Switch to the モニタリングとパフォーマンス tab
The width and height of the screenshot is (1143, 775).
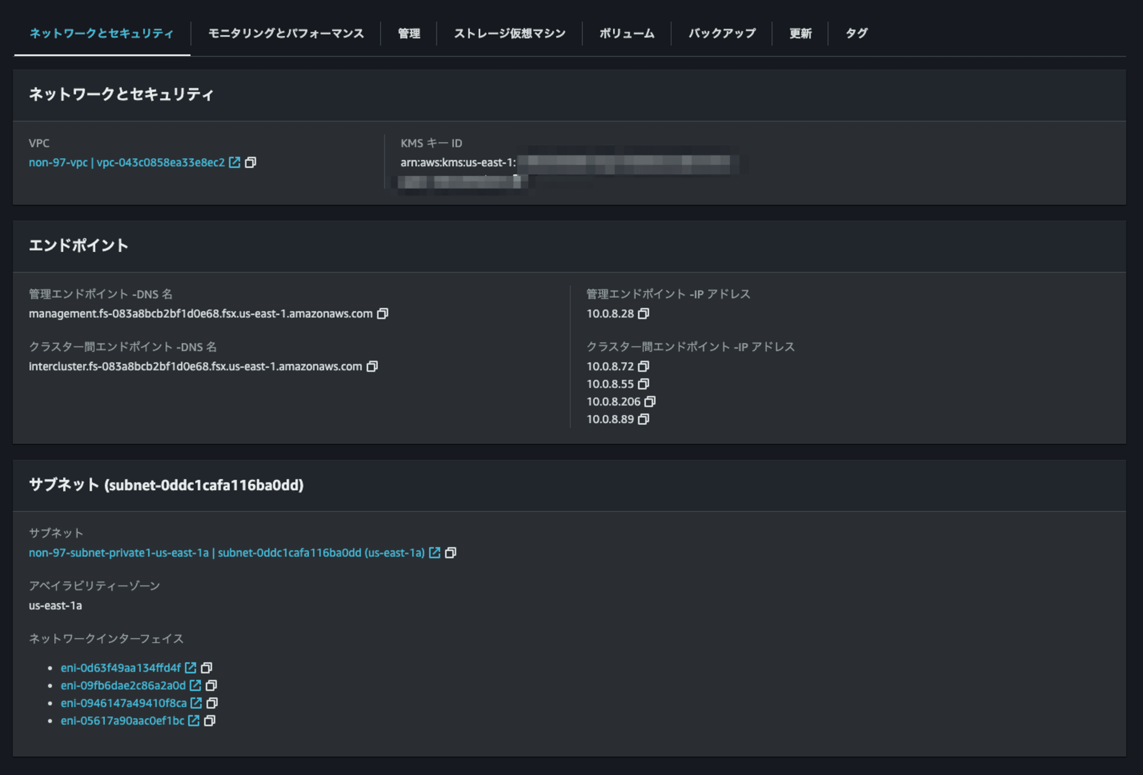click(x=286, y=34)
